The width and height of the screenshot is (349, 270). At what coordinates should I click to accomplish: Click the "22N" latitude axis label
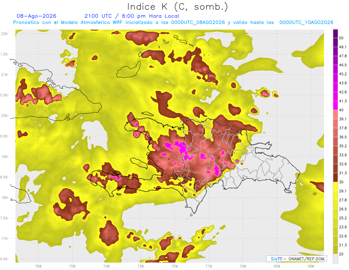pos(4,33)
